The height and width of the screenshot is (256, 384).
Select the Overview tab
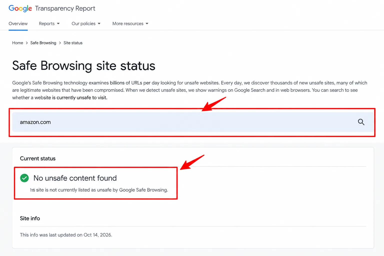tap(18, 23)
